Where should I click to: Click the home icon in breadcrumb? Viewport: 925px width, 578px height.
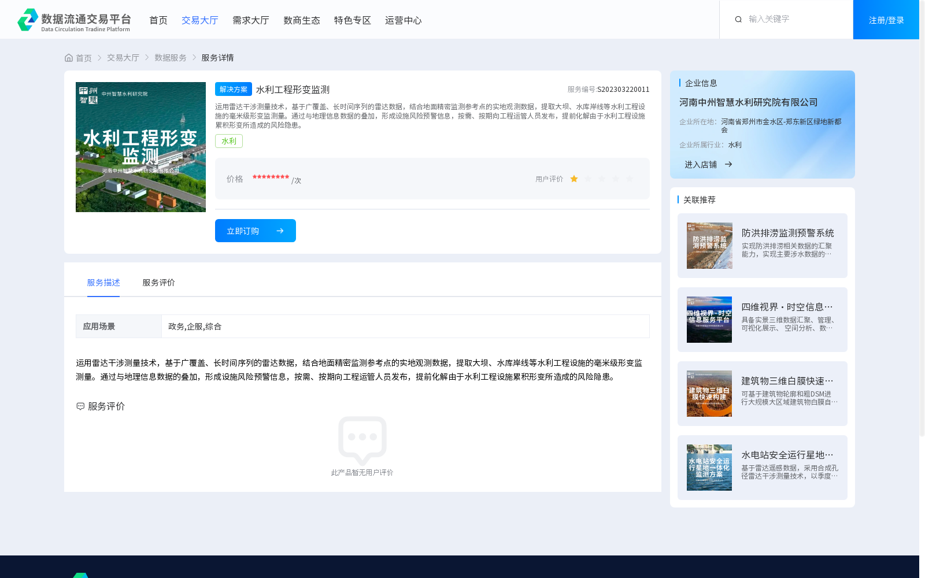point(69,58)
